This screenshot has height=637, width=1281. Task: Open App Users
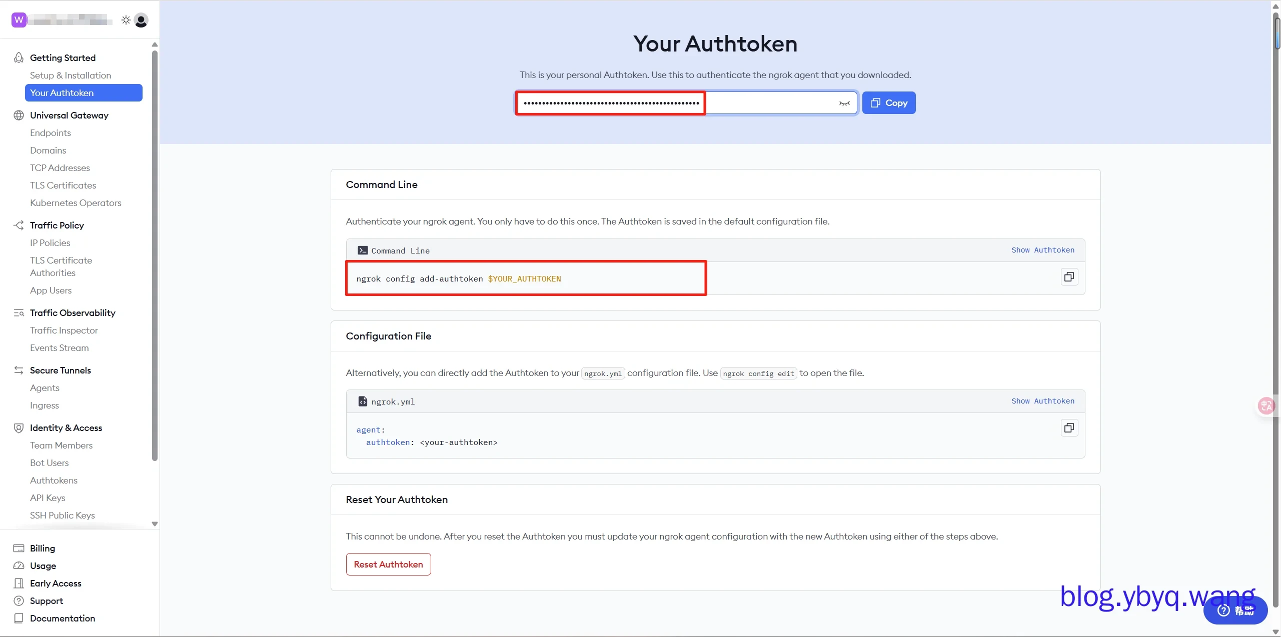pyautogui.click(x=51, y=290)
